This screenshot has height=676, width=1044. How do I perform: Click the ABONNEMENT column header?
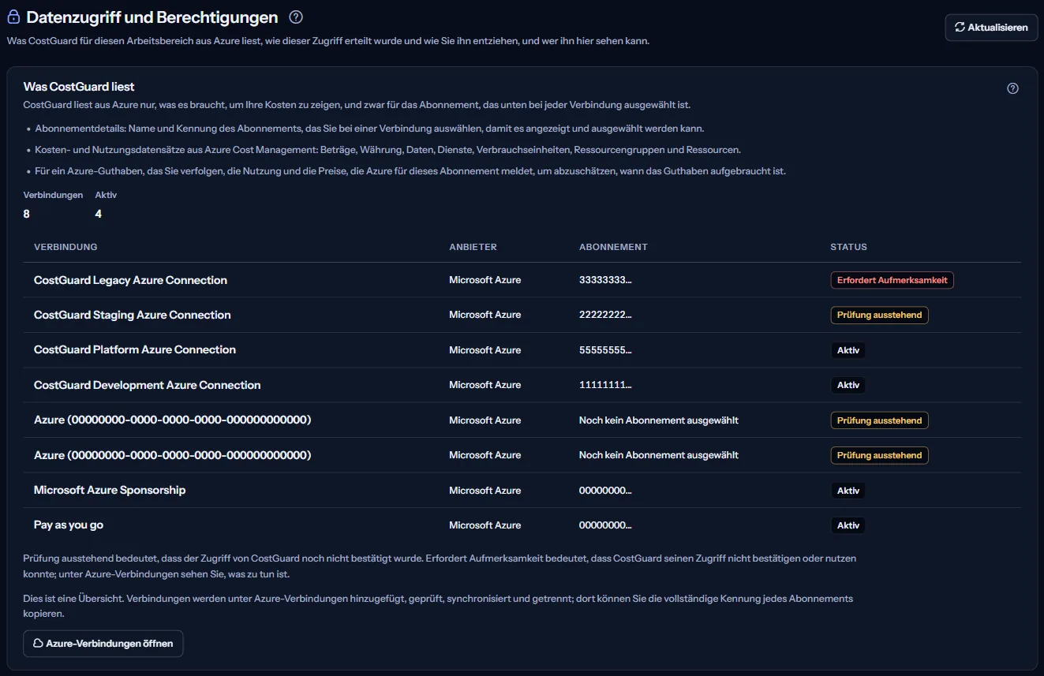click(613, 247)
